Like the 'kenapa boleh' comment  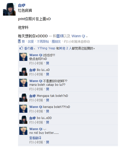pyautogui.click(x=48, y=111)
